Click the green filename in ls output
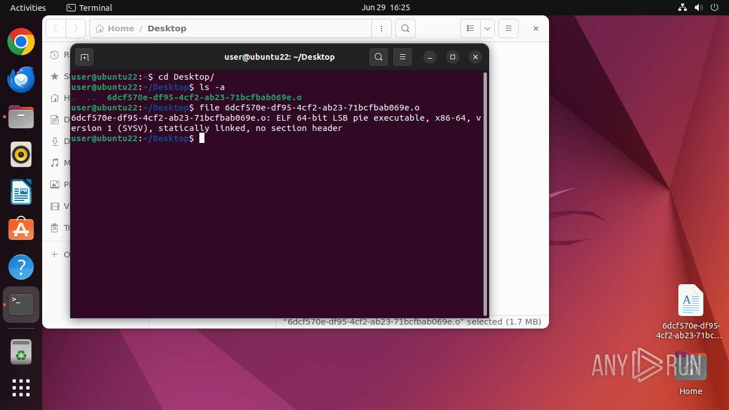This screenshot has width=729, height=410. [x=204, y=97]
